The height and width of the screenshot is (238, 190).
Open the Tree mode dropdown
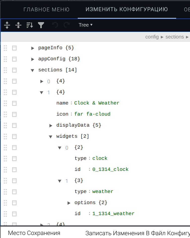(86, 25)
